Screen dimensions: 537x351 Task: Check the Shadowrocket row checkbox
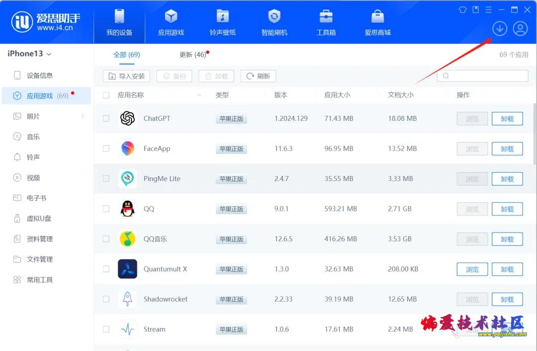pos(106,299)
